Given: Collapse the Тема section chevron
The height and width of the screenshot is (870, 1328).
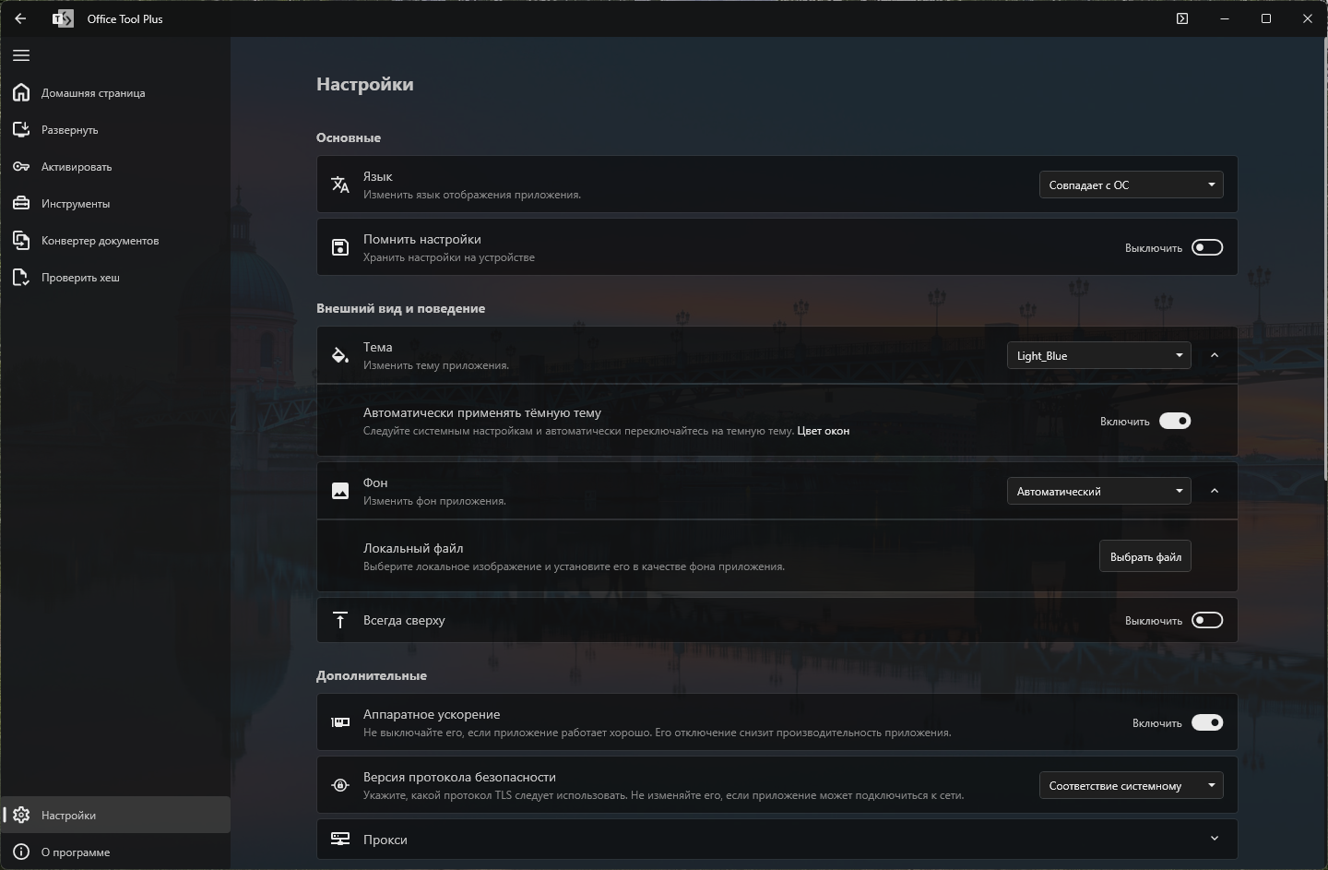Looking at the screenshot, I should (x=1215, y=355).
